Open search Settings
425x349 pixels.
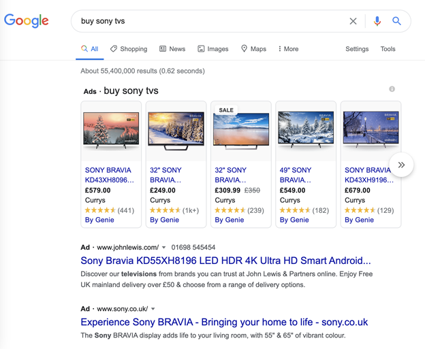pos(357,49)
